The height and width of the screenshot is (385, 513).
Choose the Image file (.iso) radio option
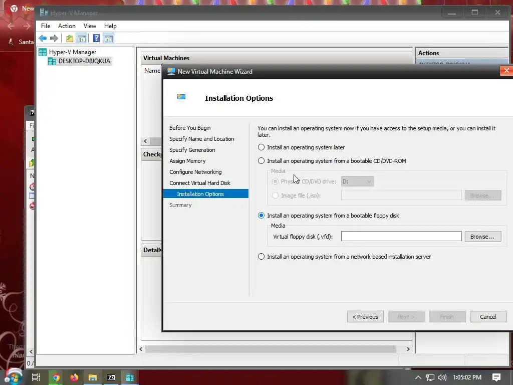(x=275, y=196)
